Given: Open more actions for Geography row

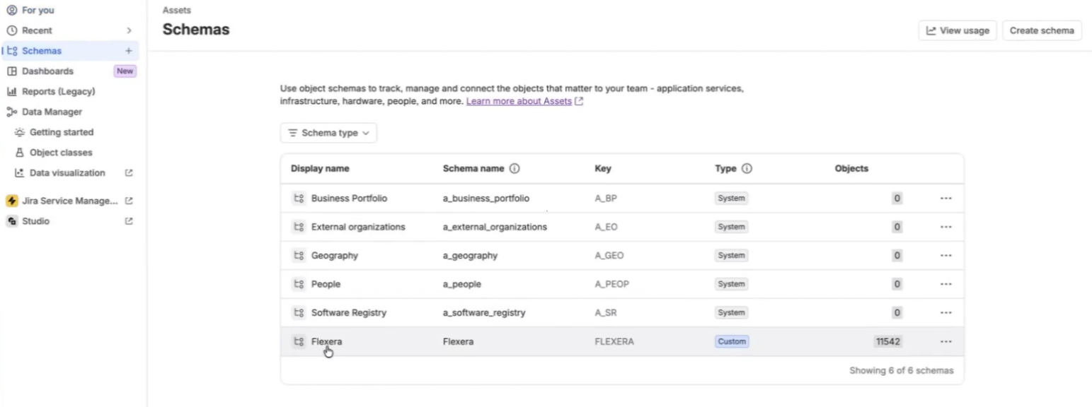Looking at the screenshot, I should click(946, 256).
